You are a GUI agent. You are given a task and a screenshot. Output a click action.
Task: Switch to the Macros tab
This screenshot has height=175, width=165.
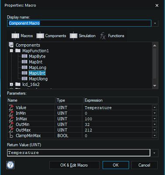[x=22, y=36]
